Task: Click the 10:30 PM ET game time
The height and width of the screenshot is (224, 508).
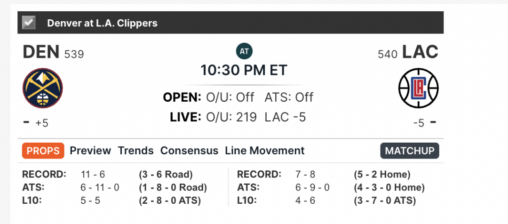Action: tap(244, 70)
